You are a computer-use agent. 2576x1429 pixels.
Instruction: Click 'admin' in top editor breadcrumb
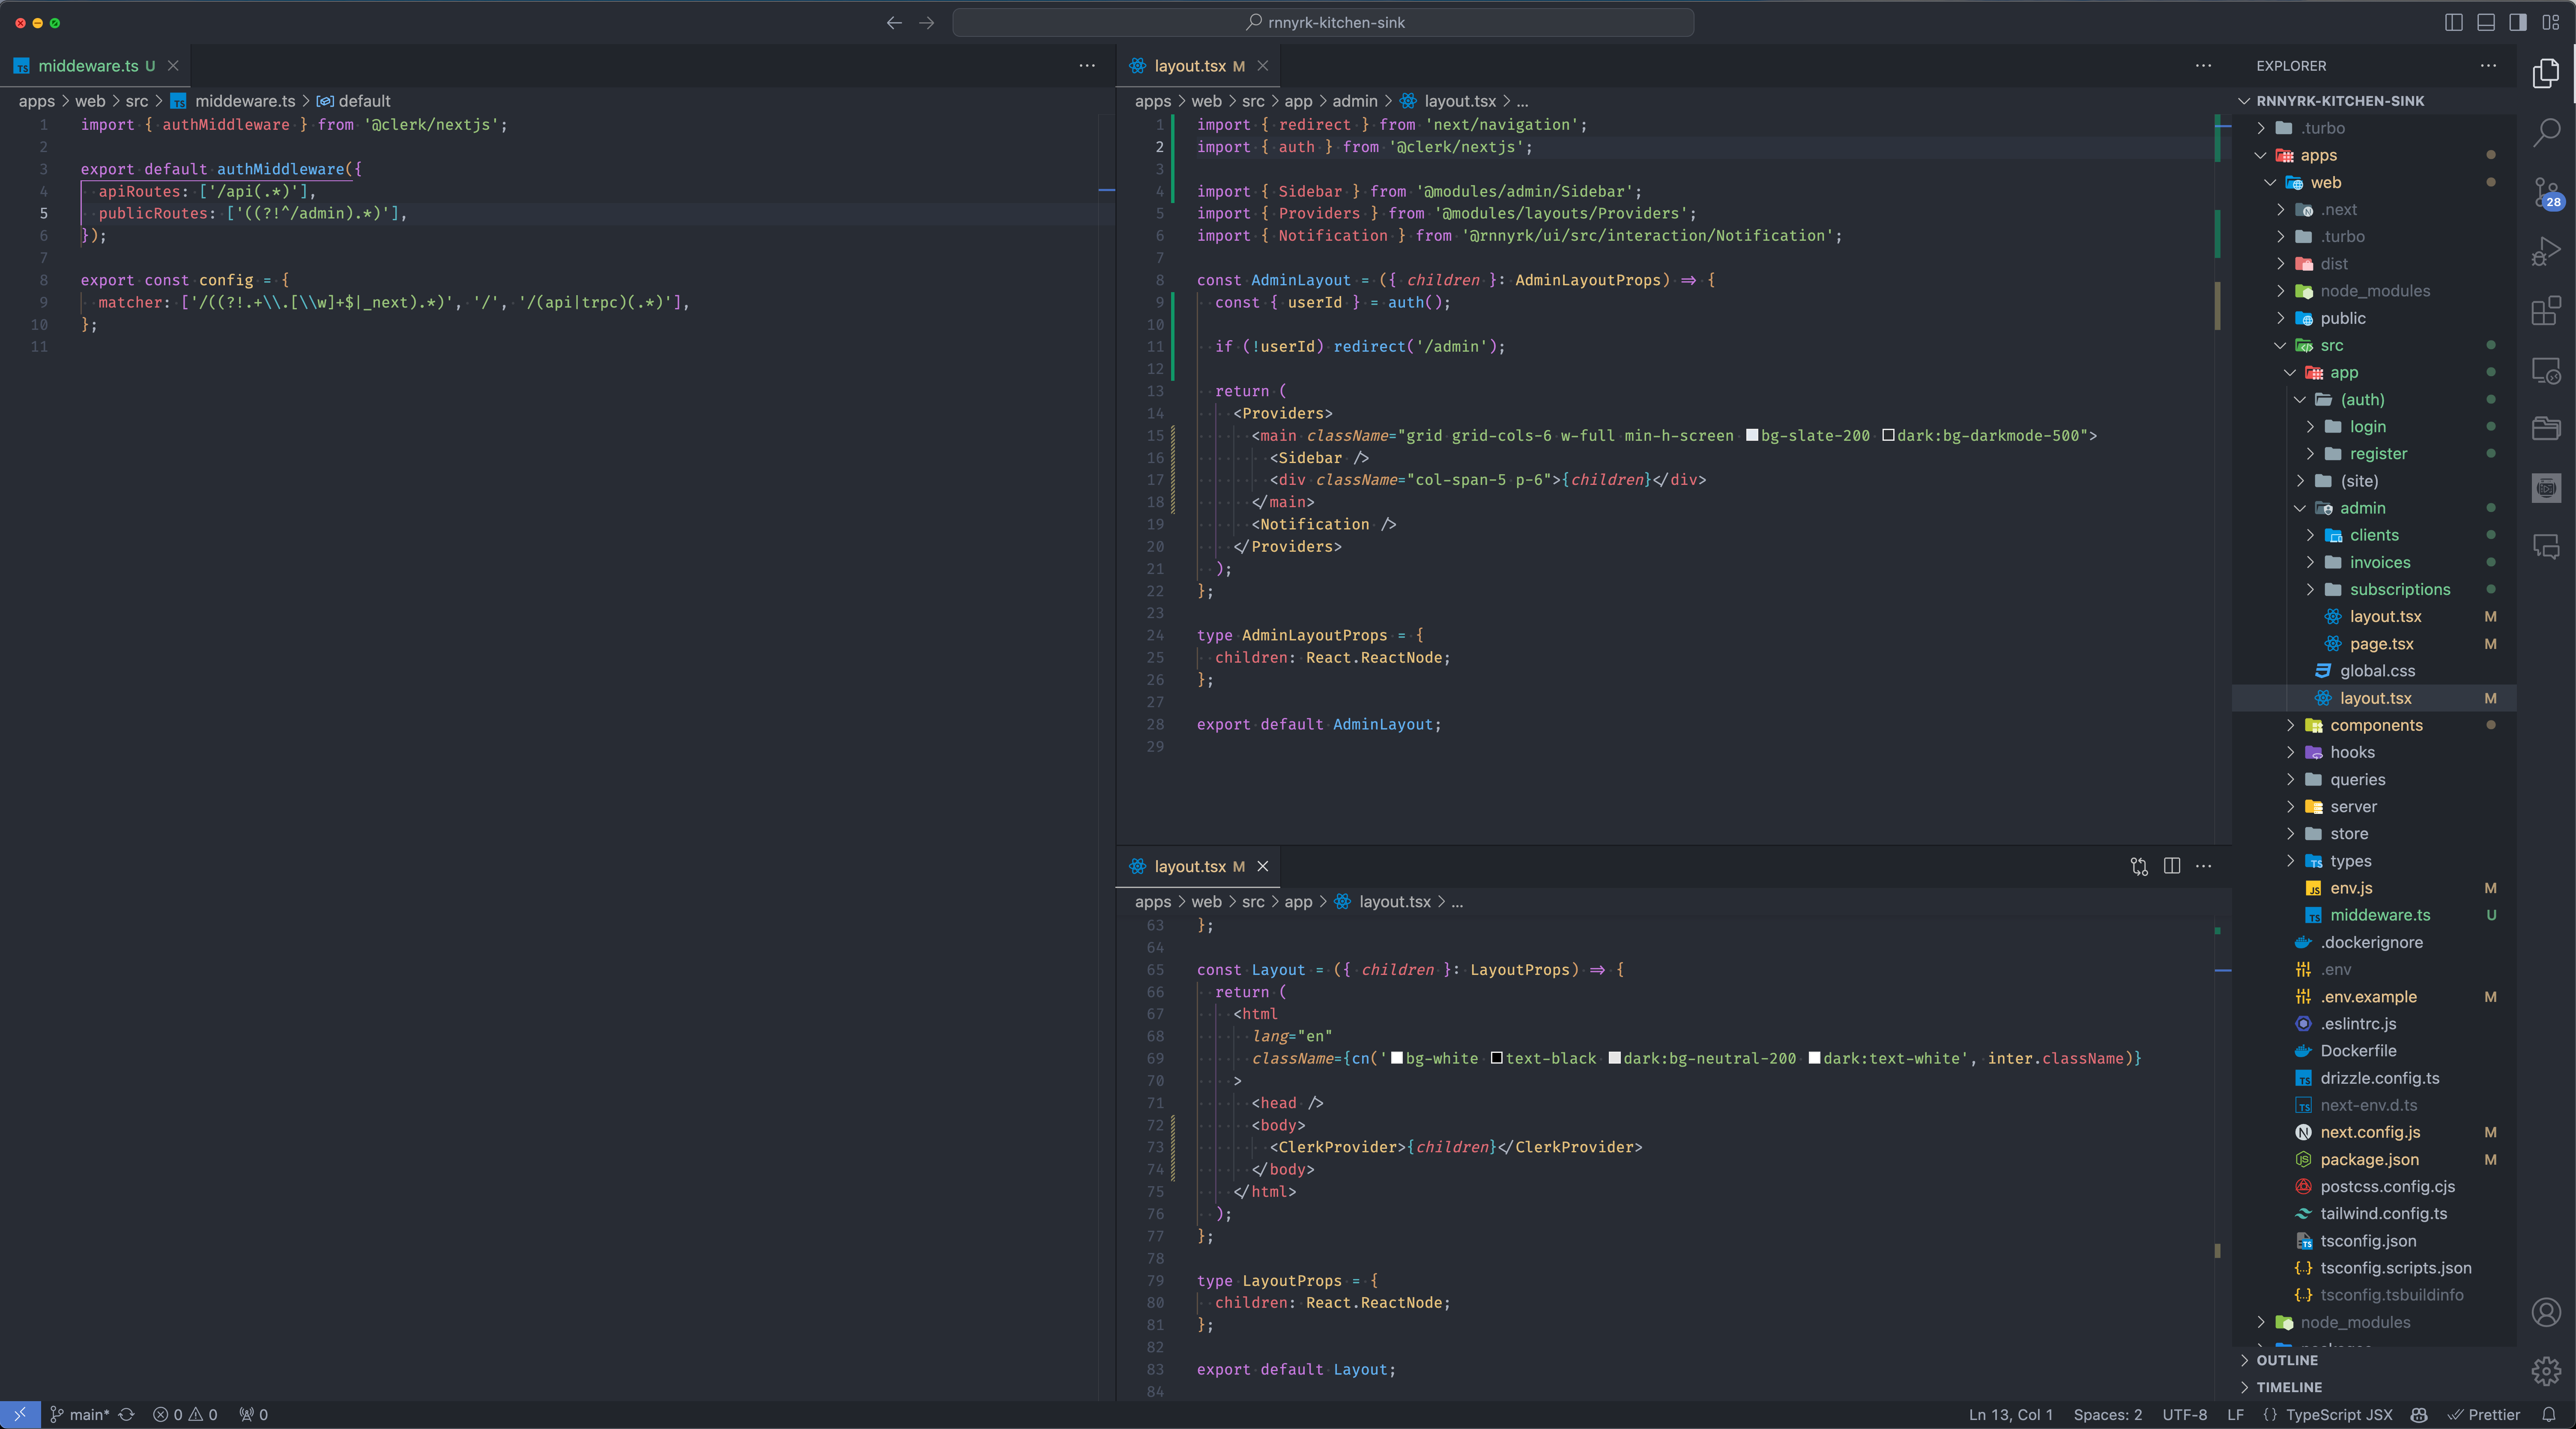[1354, 101]
